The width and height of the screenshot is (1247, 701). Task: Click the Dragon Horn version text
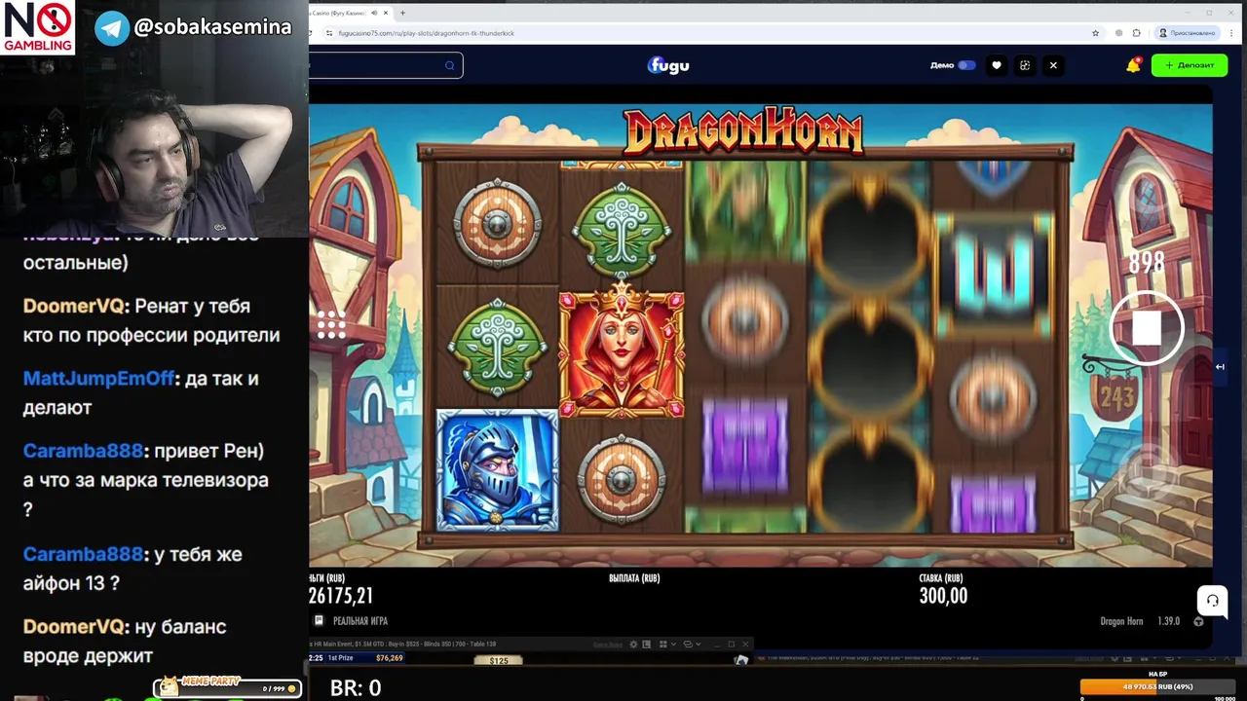(1140, 621)
